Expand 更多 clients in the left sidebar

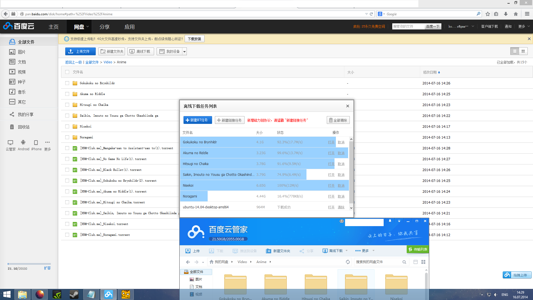(47, 146)
